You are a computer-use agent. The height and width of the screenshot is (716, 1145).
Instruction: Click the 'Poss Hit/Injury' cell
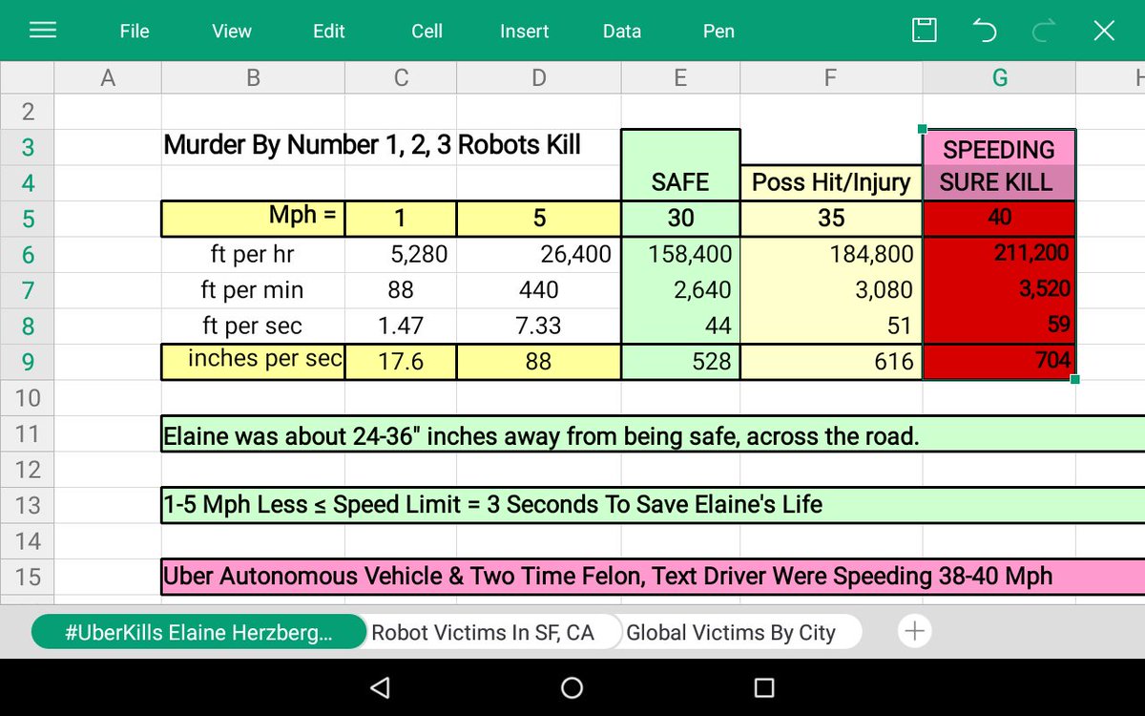tap(831, 181)
